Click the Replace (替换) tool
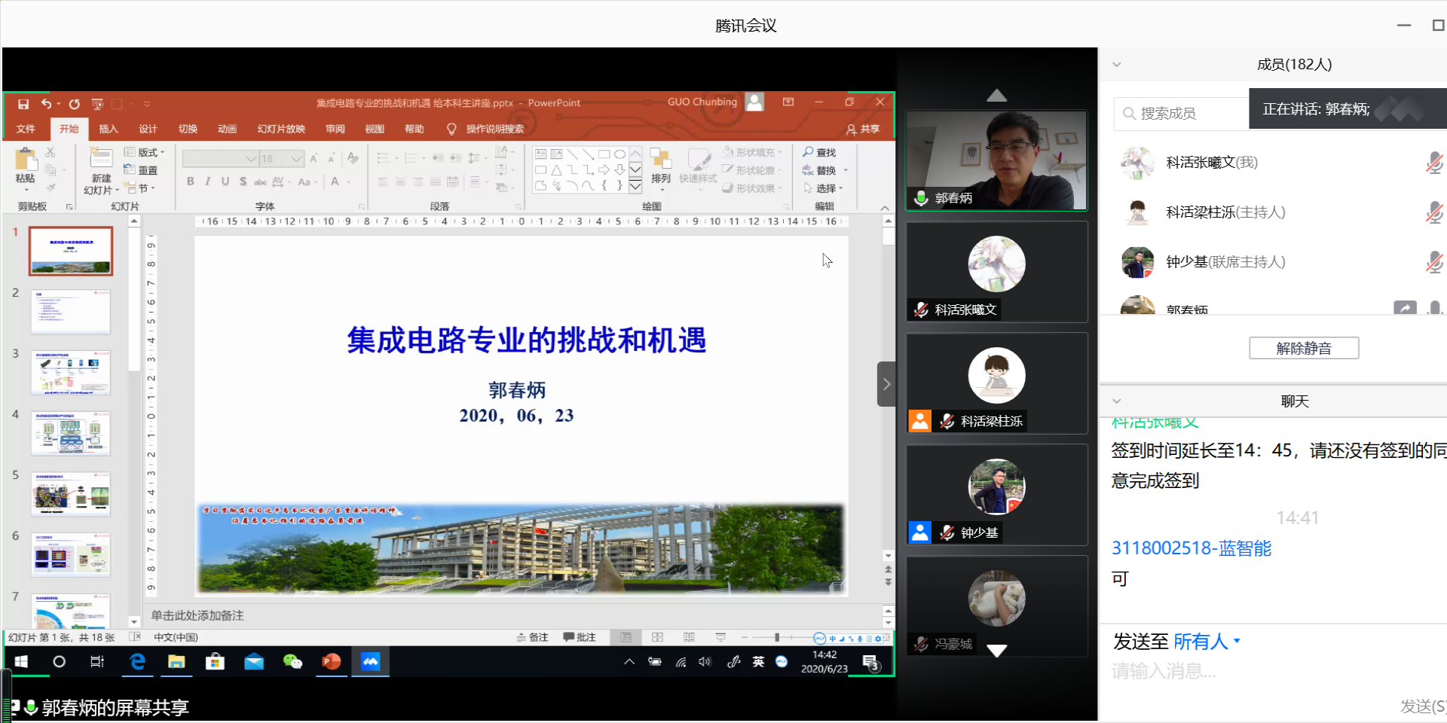This screenshot has height=723, width=1447. point(819,170)
